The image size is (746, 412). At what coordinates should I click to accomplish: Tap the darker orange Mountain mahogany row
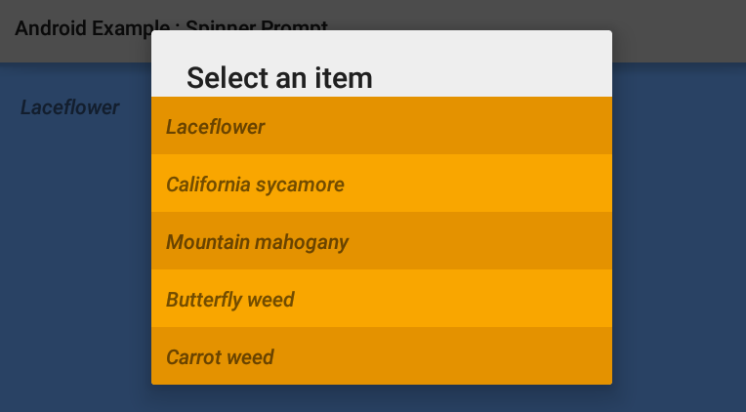[382, 241]
